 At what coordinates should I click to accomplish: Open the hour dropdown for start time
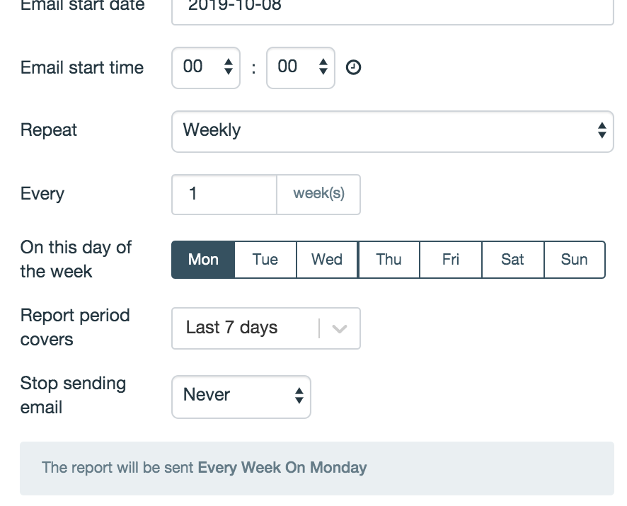point(206,67)
